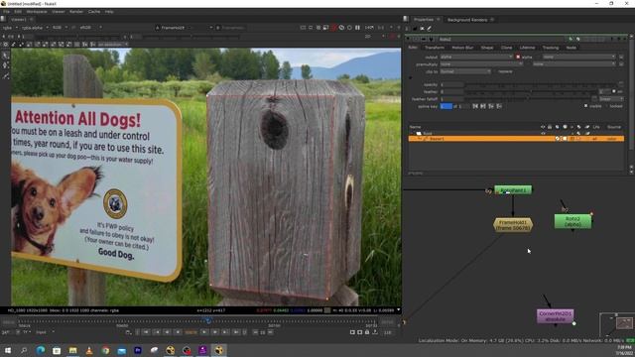
Task: Click the Roto2 node name field
Action: click(502, 40)
